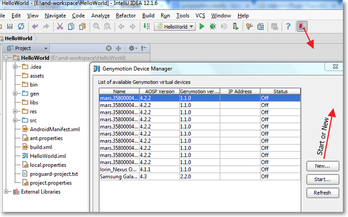Run HelloWorld with green play icon
The height and width of the screenshot is (217, 348).
click(202, 27)
